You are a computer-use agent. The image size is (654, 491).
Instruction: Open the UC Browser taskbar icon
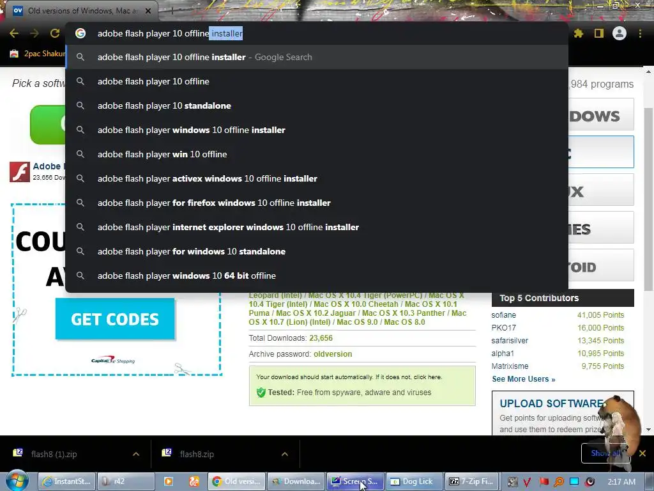click(x=194, y=481)
